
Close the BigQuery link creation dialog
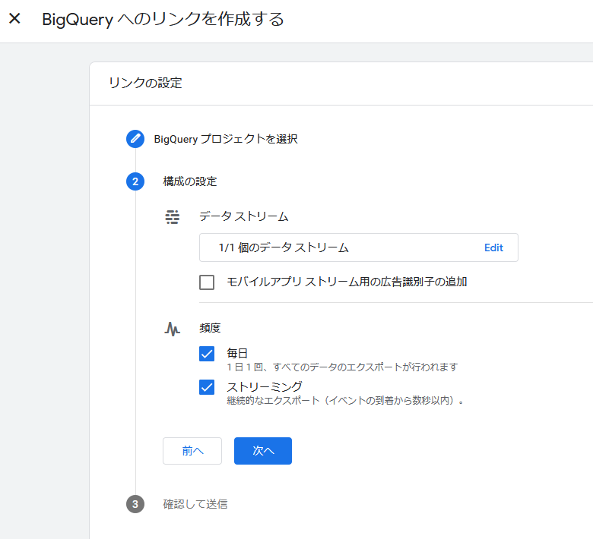click(x=14, y=18)
